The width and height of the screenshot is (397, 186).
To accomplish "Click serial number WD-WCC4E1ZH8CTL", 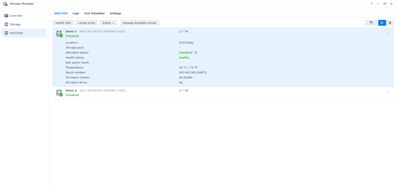I will pyautogui.click(x=193, y=73).
